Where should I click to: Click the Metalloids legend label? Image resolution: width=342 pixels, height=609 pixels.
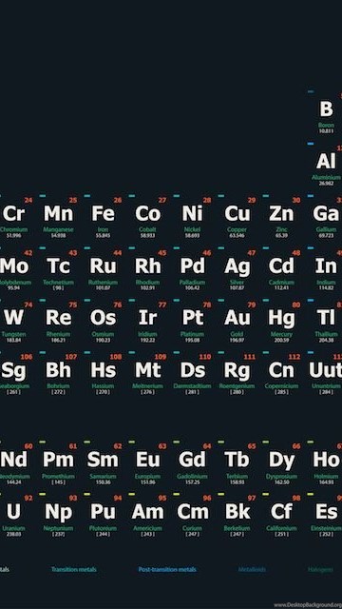point(252,569)
